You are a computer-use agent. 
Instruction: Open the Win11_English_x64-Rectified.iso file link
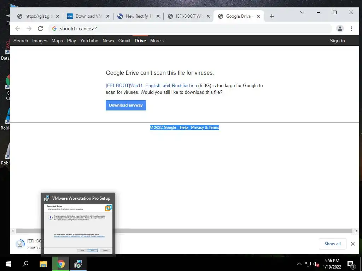(x=151, y=85)
